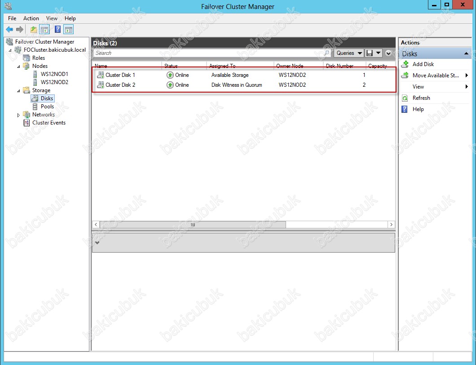The width and height of the screenshot is (476, 365).
Task: Select WS12NOD1 node in tree
Action: [54, 74]
